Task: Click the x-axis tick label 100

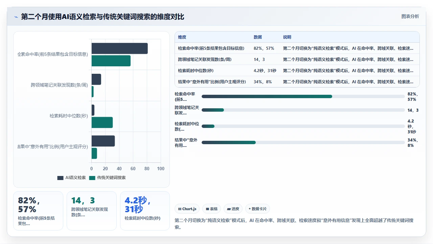Action: (x=161, y=169)
